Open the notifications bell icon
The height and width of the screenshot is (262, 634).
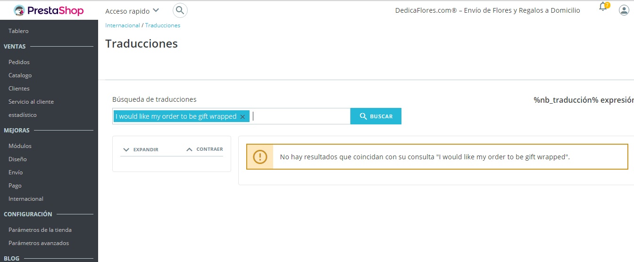click(603, 7)
